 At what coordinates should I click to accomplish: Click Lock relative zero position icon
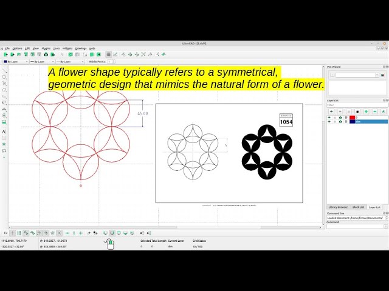[x=95, y=233]
